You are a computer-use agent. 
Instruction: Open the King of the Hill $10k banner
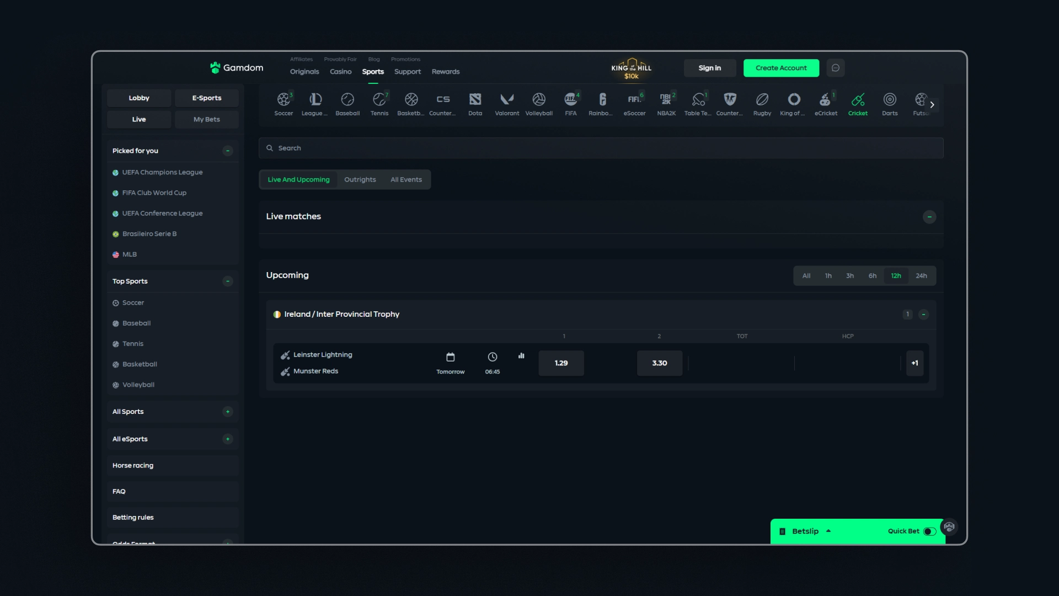click(x=631, y=68)
